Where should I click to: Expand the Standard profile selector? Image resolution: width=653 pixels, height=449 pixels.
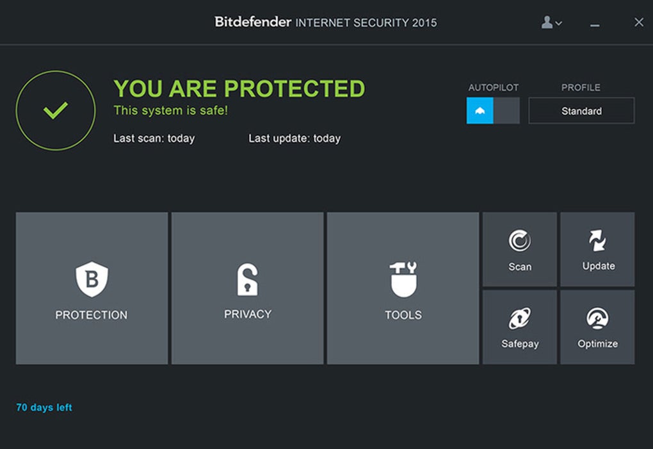pos(581,111)
